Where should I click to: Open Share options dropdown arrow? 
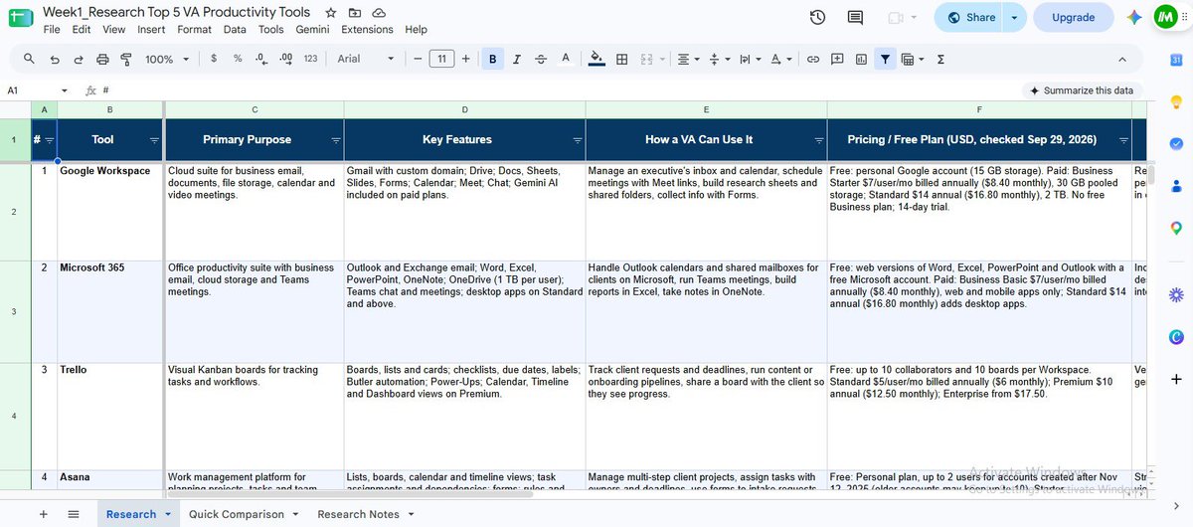point(1014,17)
